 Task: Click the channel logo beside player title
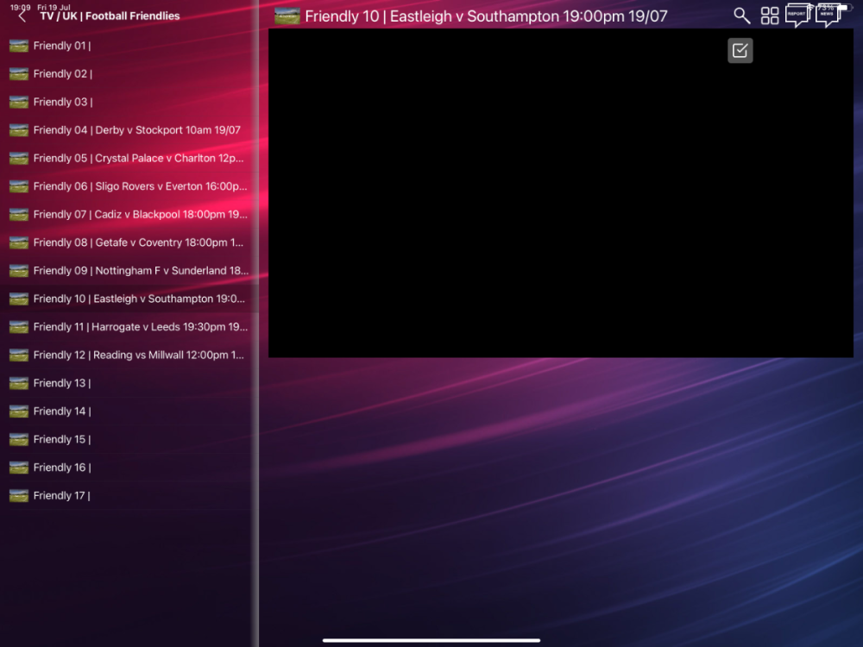[x=287, y=16]
